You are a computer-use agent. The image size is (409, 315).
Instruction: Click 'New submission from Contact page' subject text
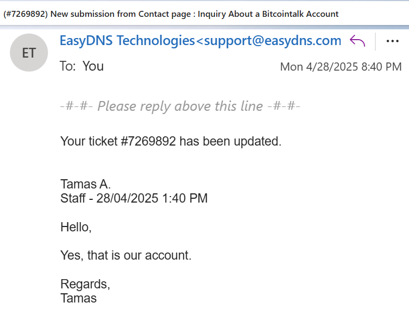(121, 14)
